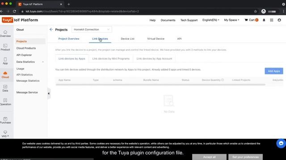Open the Data sidebar icon
Image resolution: width=286 pixels, height=160 pixels.
click(5, 88)
